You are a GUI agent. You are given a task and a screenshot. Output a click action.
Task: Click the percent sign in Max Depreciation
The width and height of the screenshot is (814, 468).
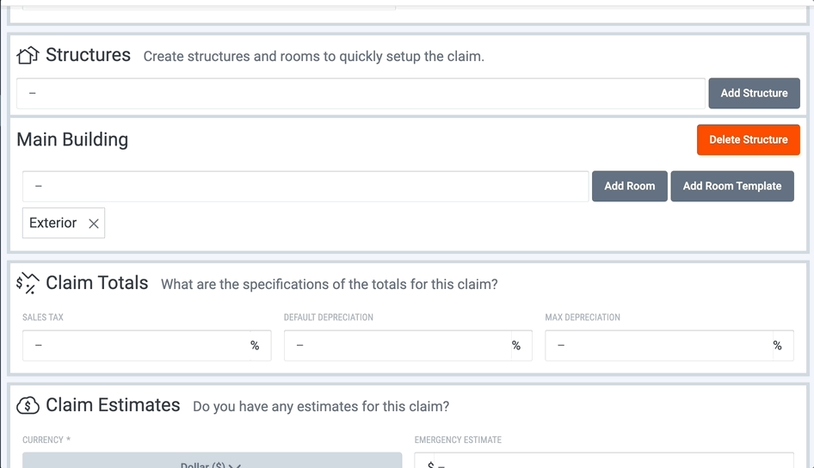tap(777, 346)
